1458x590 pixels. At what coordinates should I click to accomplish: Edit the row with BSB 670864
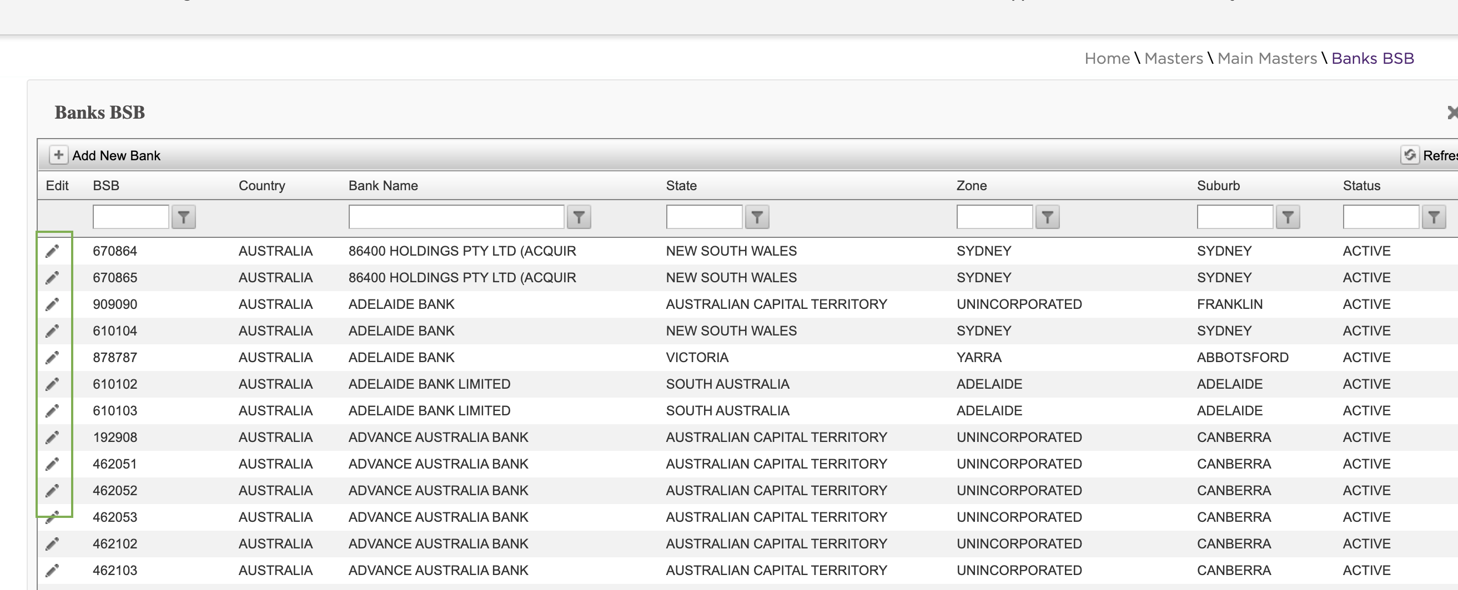52,251
